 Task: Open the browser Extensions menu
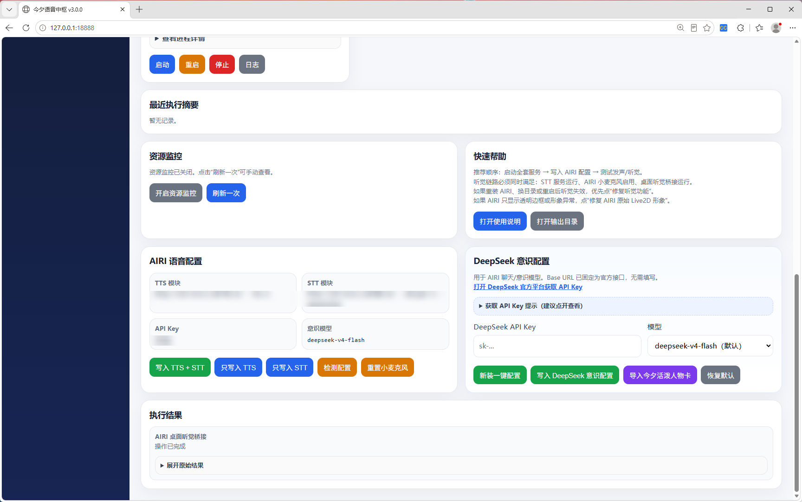pyautogui.click(x=740, y=28)
